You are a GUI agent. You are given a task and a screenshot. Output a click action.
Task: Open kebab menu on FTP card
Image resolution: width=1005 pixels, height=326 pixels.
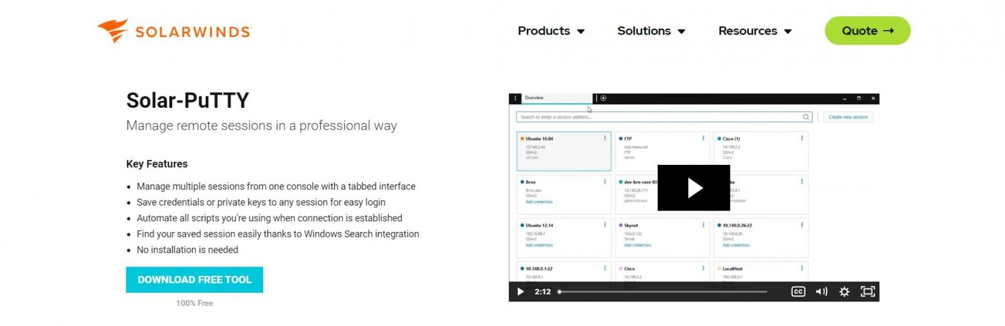pyautogui.click(x=703, y=139)
